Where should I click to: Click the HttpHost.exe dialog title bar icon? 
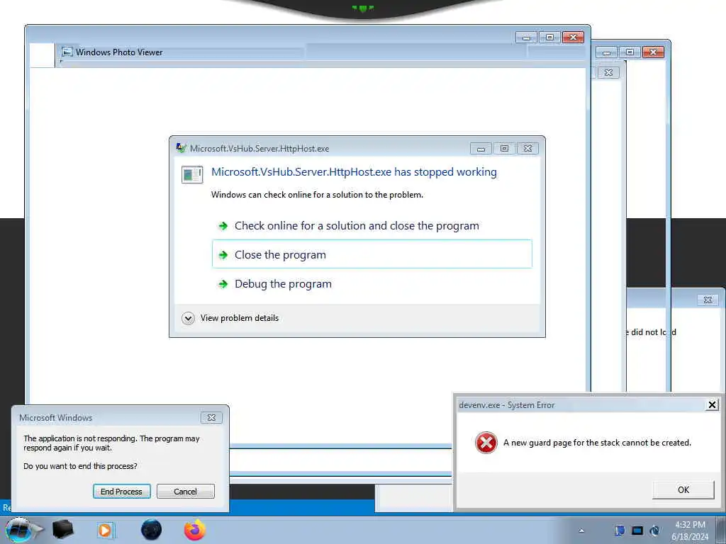tap(181, 148)
